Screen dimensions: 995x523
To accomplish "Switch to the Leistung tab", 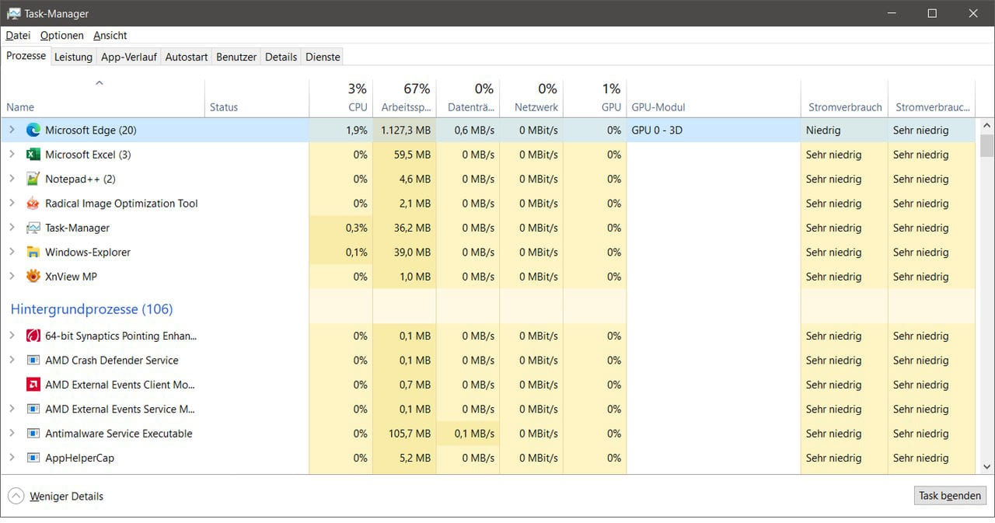I will pos(73,57).
